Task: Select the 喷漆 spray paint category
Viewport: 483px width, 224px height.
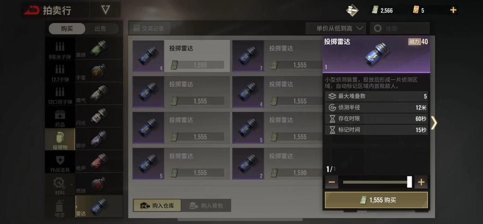Action: pyautogui.click(x=60, y=207)
